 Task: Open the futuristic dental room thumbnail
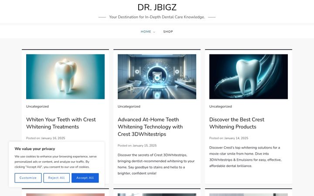[x=157, y=77]
